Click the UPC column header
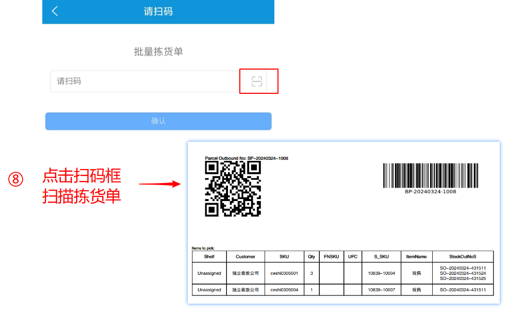This screenshot has width=508, height=331. pyautogui.click(x=353, y=257)
